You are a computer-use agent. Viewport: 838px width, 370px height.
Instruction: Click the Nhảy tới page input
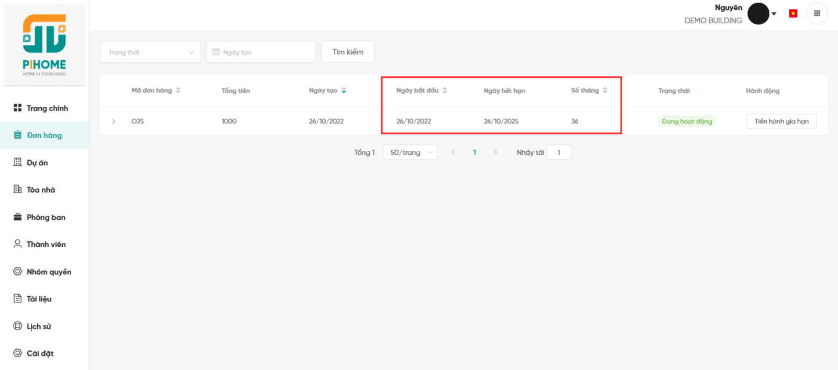(x=558, y=152)
